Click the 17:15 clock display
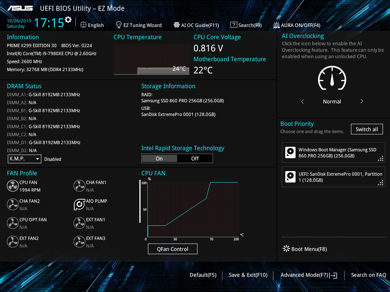Screen dimensions: 390x292 (49, 22)
